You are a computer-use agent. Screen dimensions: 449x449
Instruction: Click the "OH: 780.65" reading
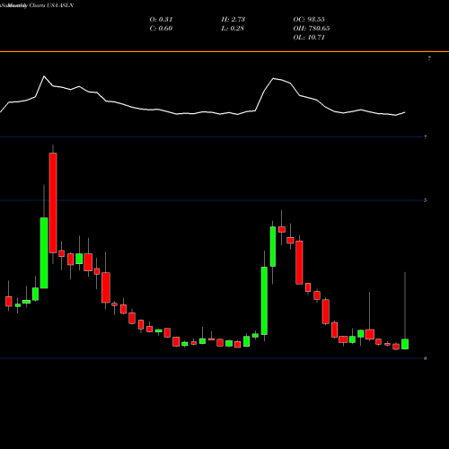(x=312, y=29)
